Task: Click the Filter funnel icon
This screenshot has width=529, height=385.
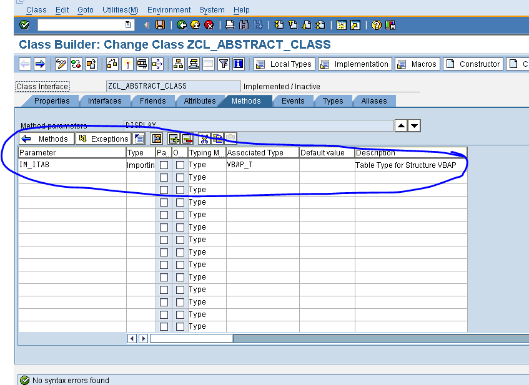Action: pyautogui.click(x=224, y=64)
